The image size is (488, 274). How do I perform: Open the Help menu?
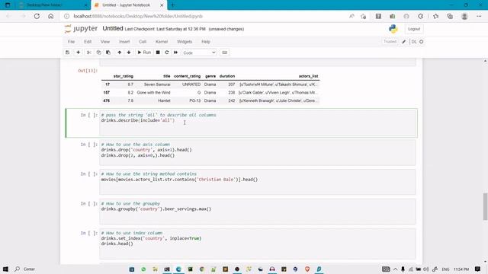click(206, 42)
